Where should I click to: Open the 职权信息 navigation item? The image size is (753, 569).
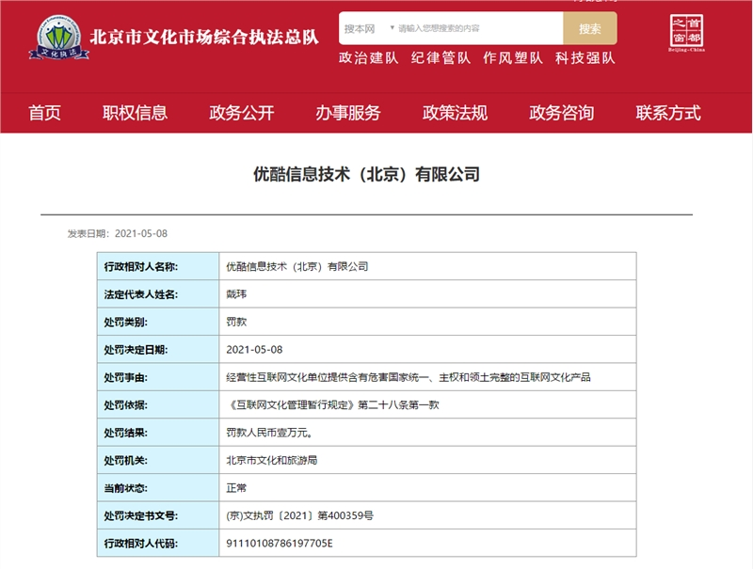point(135,113)
